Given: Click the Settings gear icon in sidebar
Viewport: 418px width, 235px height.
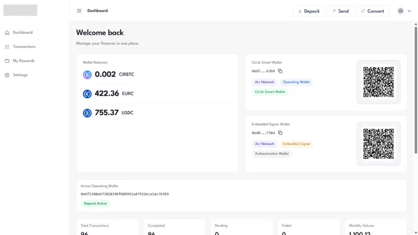Looking at the screenshot, I should tap(7, 75).
